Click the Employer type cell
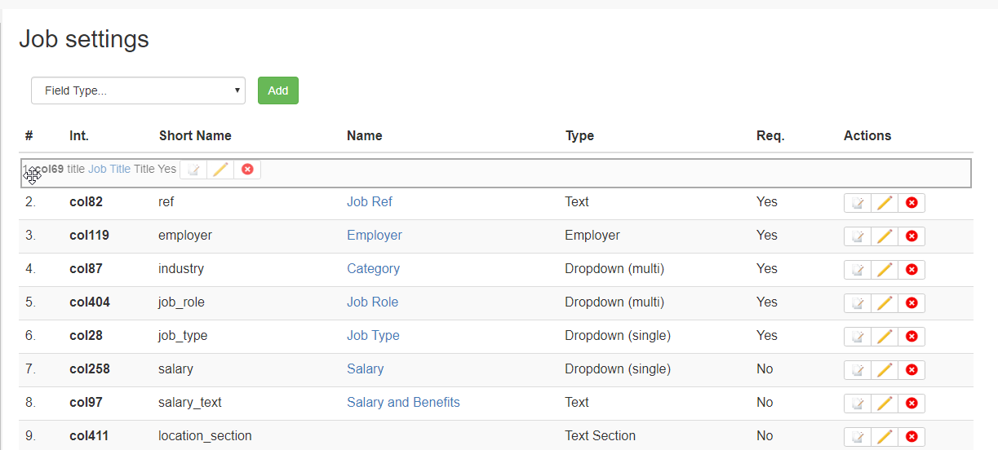Image resolution: width=998 pixels, height=450 pixels. coord(592,235)
